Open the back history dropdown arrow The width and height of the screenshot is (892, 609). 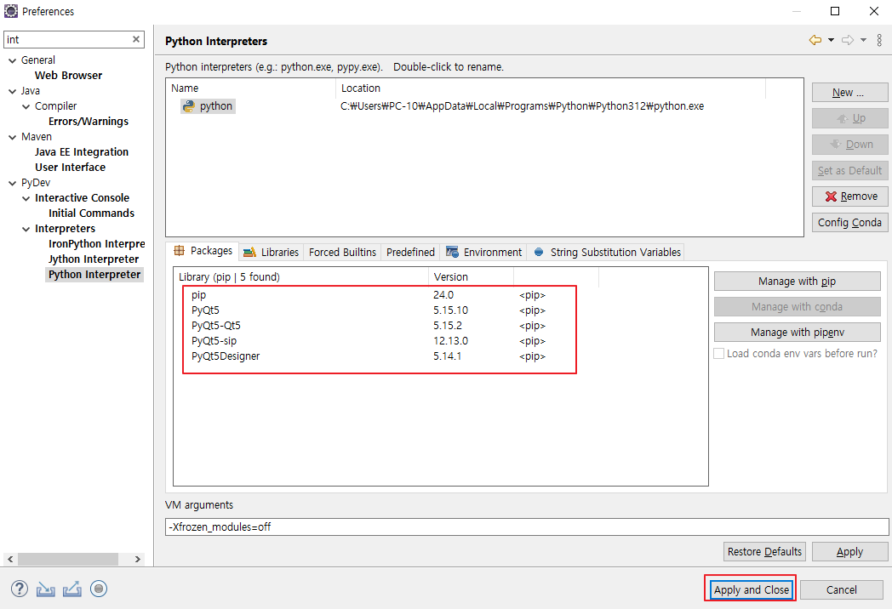pos(831,40)
